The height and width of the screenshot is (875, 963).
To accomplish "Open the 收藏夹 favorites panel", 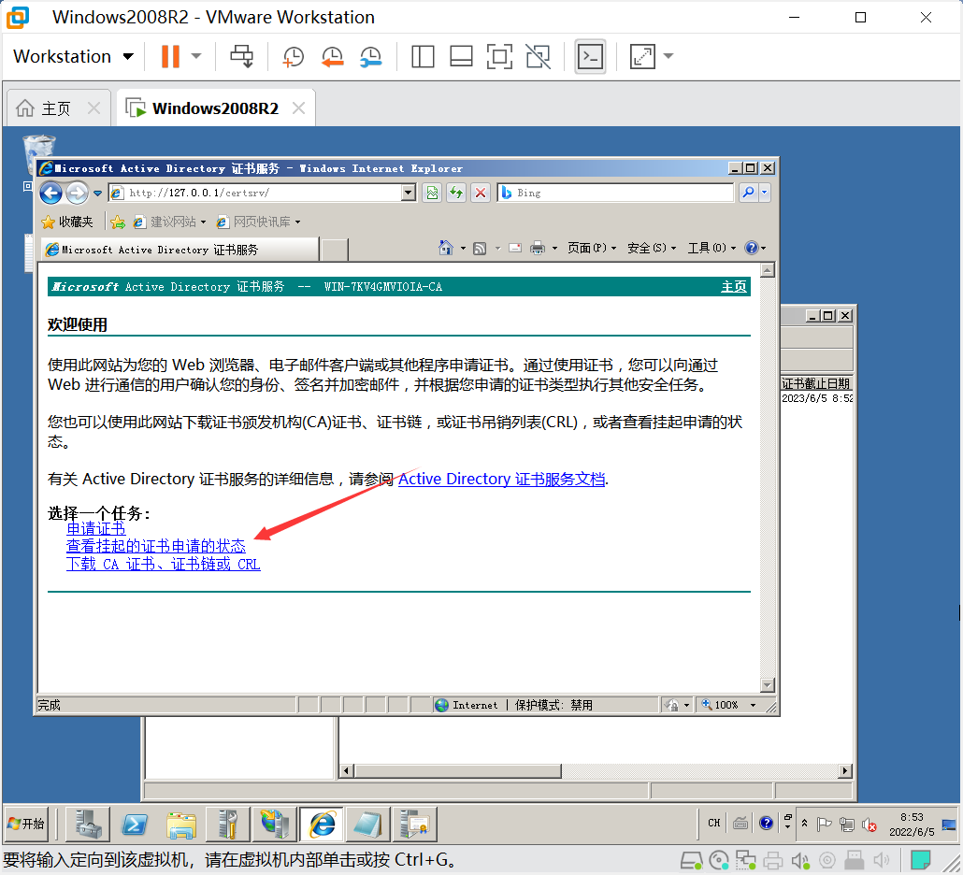I will click(67, 222).
